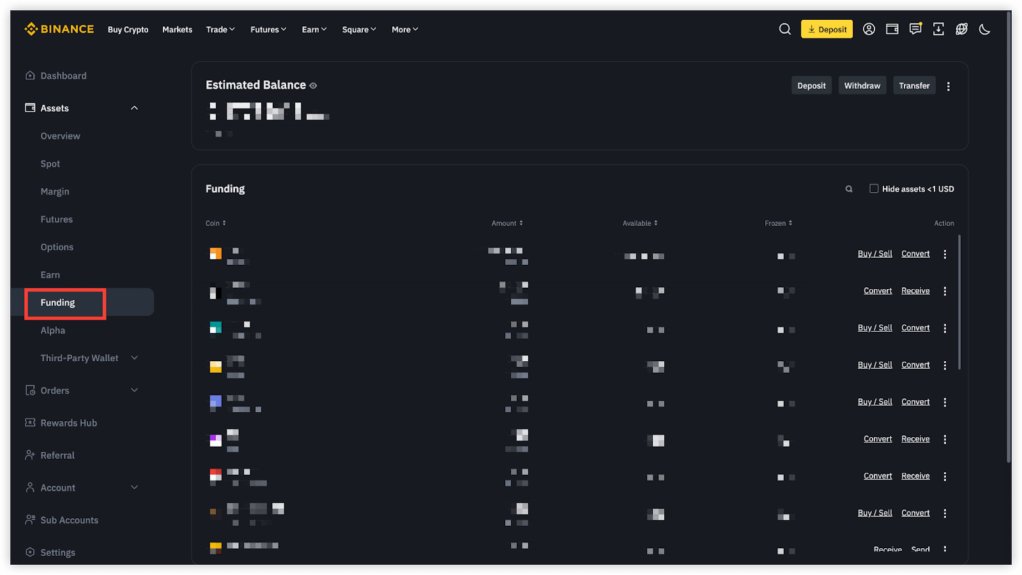1022x575 pixels.
Task: Expand the More dropdown in the top nav
Action: pos(405,29)
